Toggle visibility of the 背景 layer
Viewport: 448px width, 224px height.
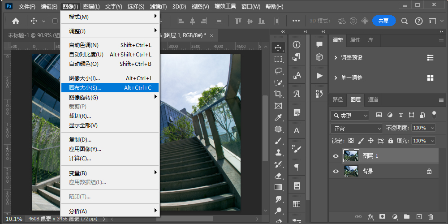[336, 171]
